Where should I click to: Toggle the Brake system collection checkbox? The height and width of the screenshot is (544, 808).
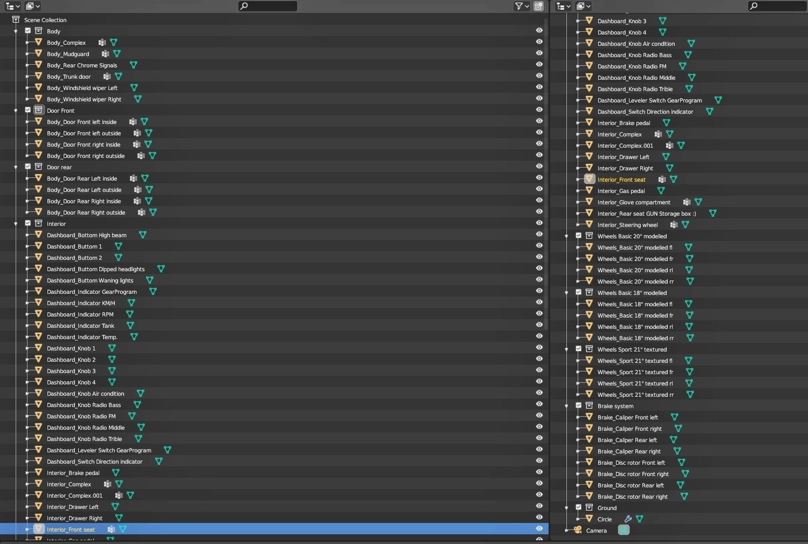click(578, 405)
